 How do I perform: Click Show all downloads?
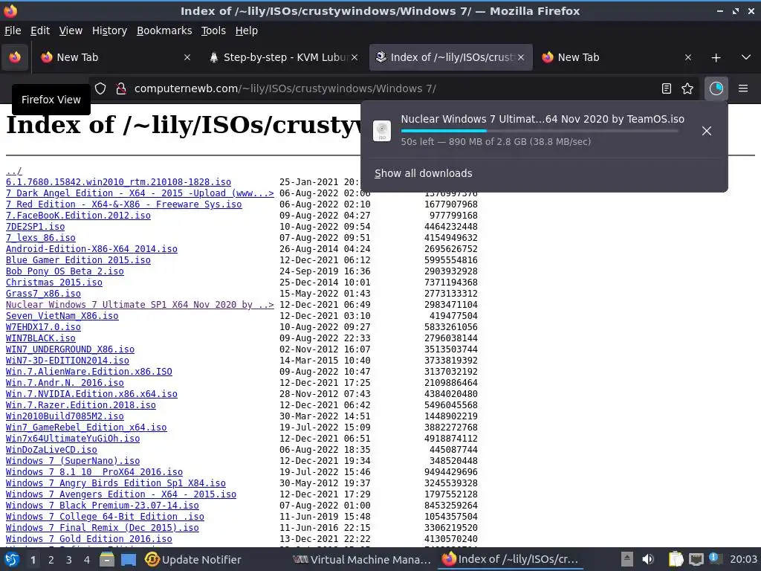click(423, 173)
